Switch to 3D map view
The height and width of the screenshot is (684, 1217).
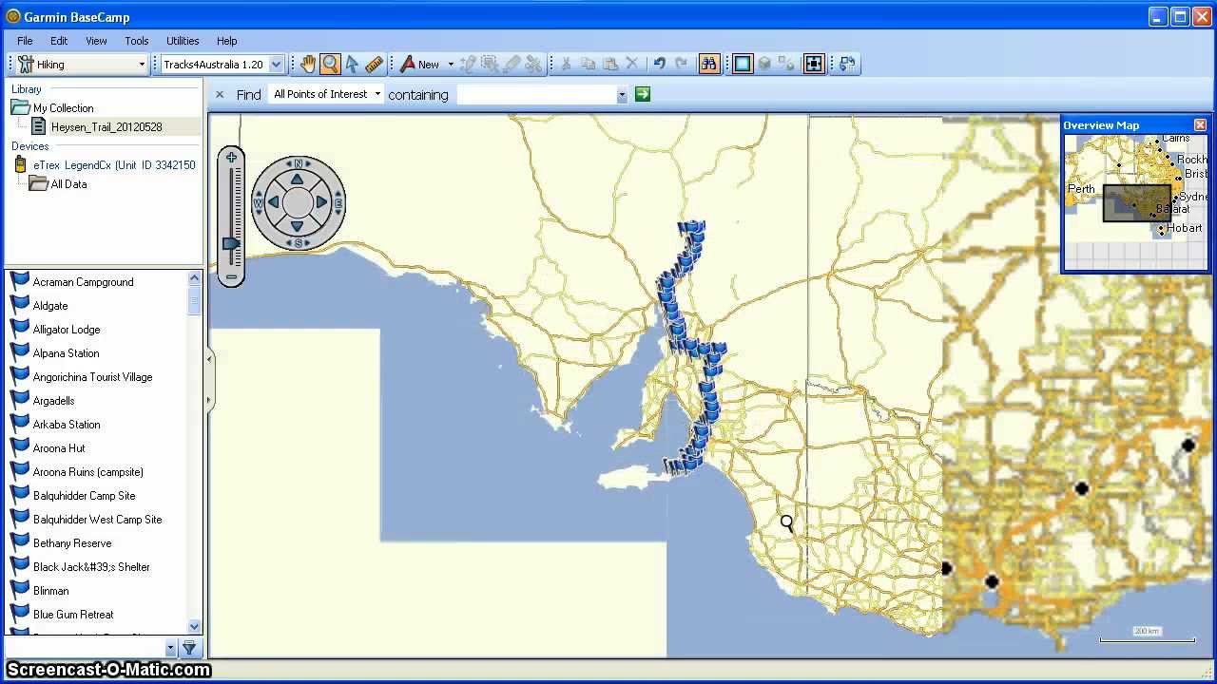coord(764,65)
